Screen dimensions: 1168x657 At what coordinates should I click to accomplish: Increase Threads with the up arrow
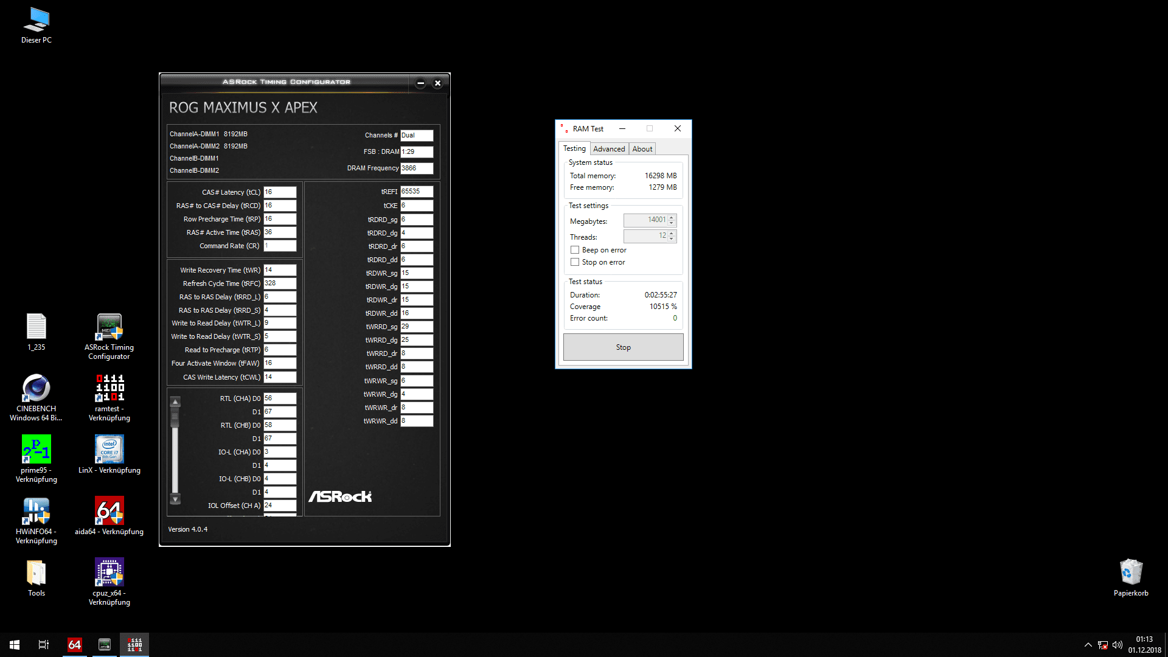(672, 233)
